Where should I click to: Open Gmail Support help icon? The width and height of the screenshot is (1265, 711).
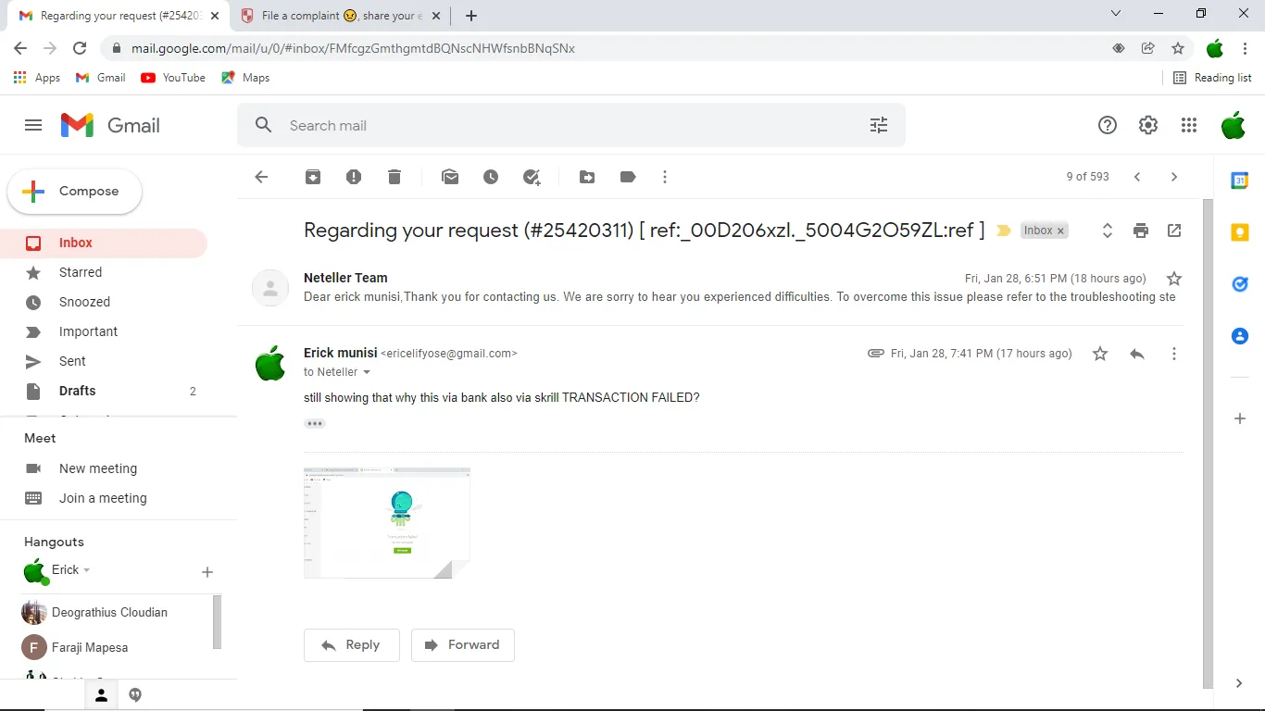[1108, 125]
